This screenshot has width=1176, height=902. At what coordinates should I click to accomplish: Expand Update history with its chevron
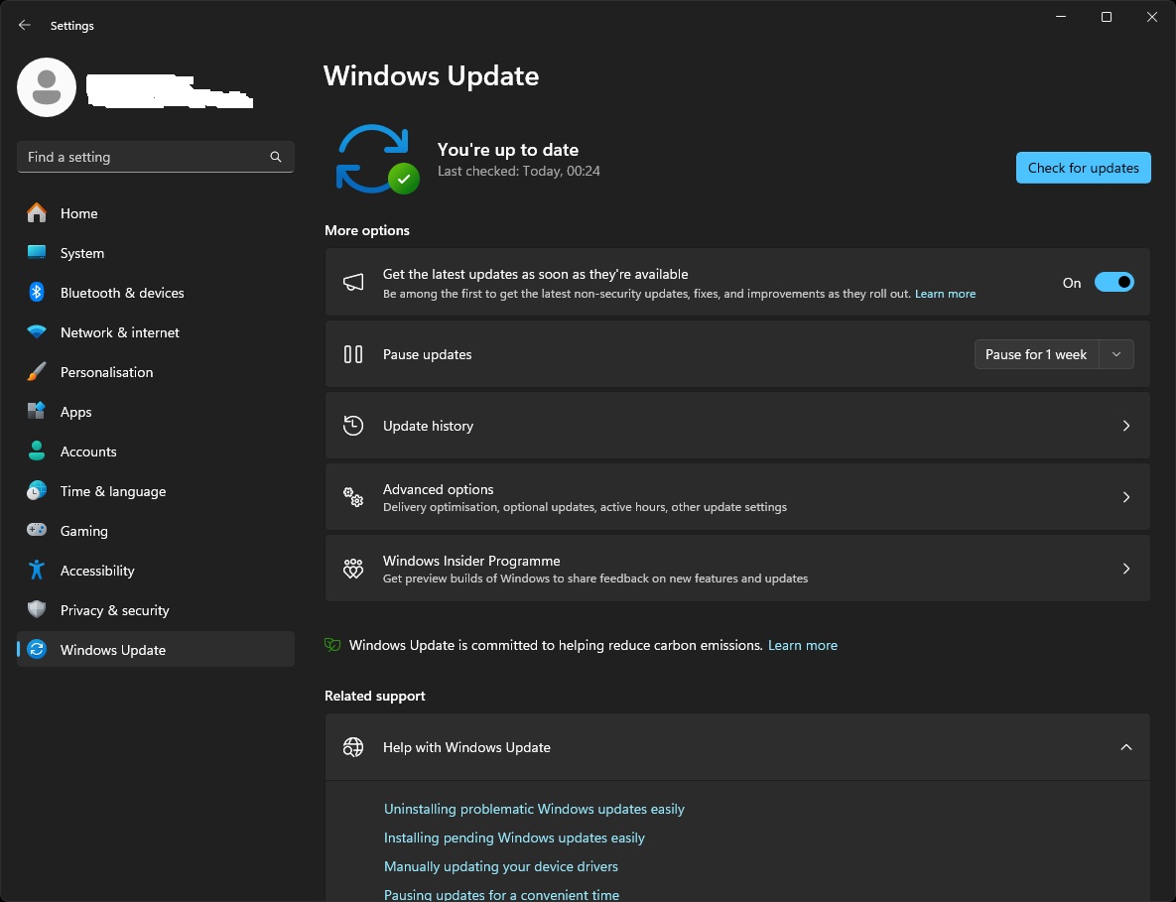pyautogui.click(x=1125, y=425)
